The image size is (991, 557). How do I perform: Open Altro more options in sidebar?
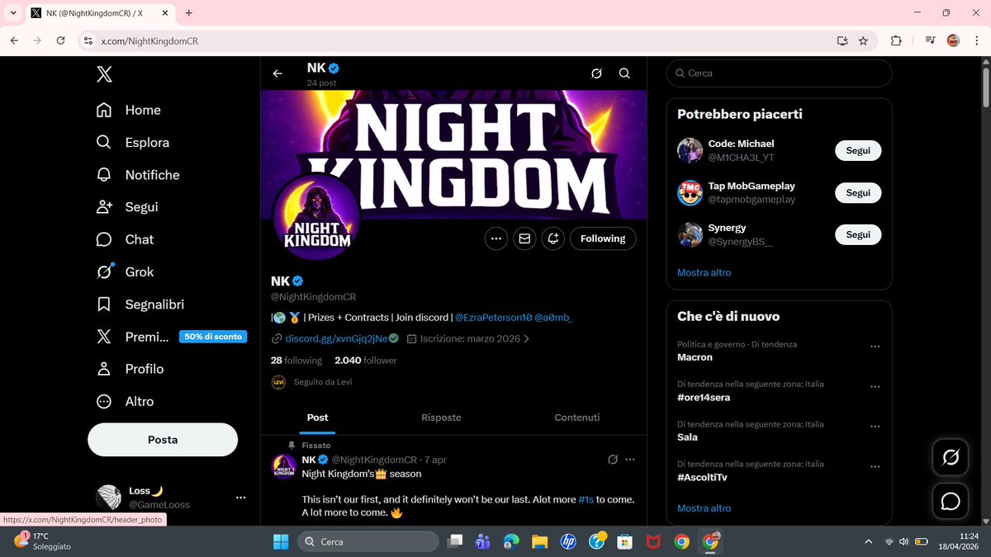[x=124, y=401]
